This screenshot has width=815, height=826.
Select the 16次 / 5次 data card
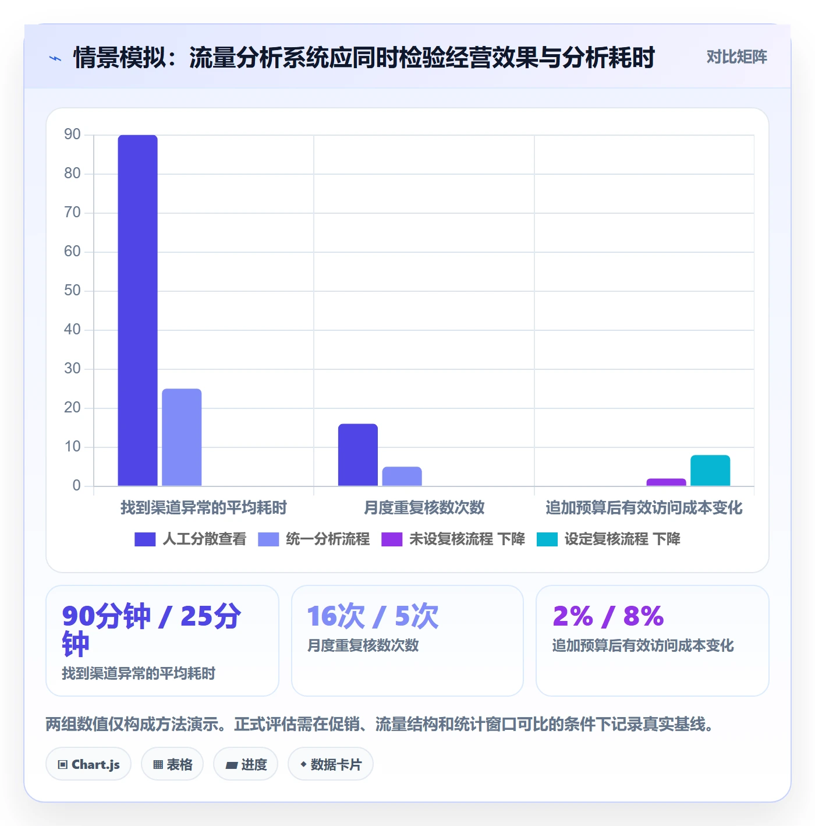coord(408,641)
